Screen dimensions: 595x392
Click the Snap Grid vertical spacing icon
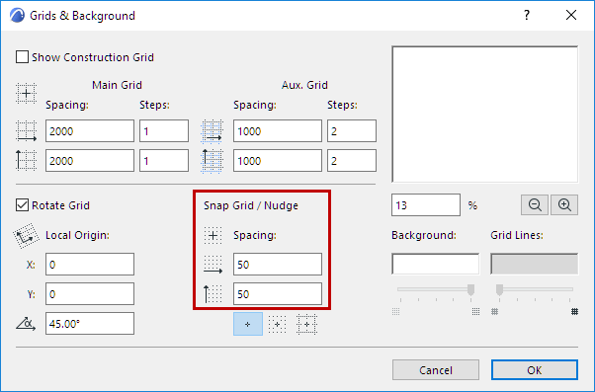coord(212,294)
